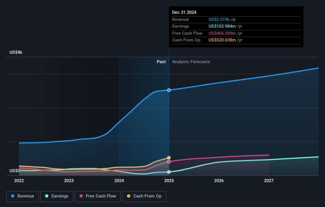Click the US$405.209m free cash flow value
This screenshot has width=325, height=207.
coord(222,33)
